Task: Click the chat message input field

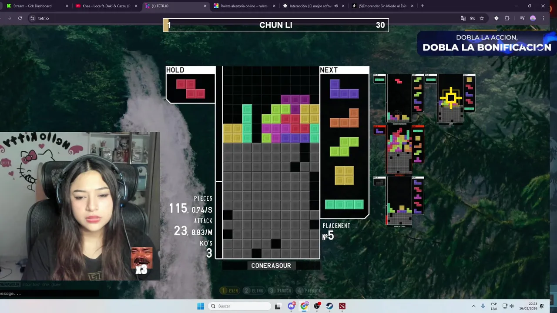Action: click(49, 293)
